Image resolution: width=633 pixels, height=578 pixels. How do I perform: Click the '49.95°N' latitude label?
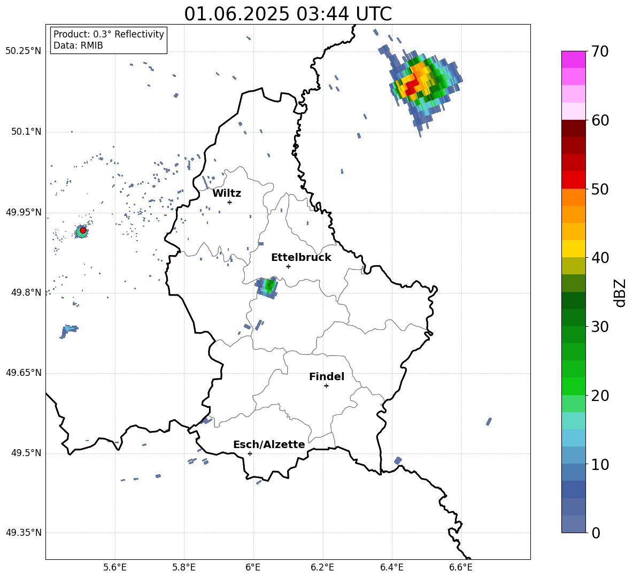click(x=24, y=212)
